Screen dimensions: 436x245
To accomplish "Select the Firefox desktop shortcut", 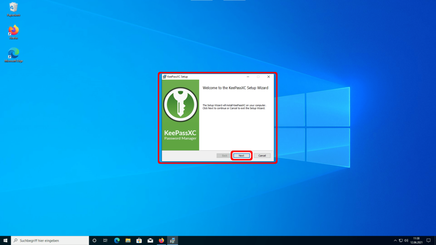I will [x=13, y=32].
